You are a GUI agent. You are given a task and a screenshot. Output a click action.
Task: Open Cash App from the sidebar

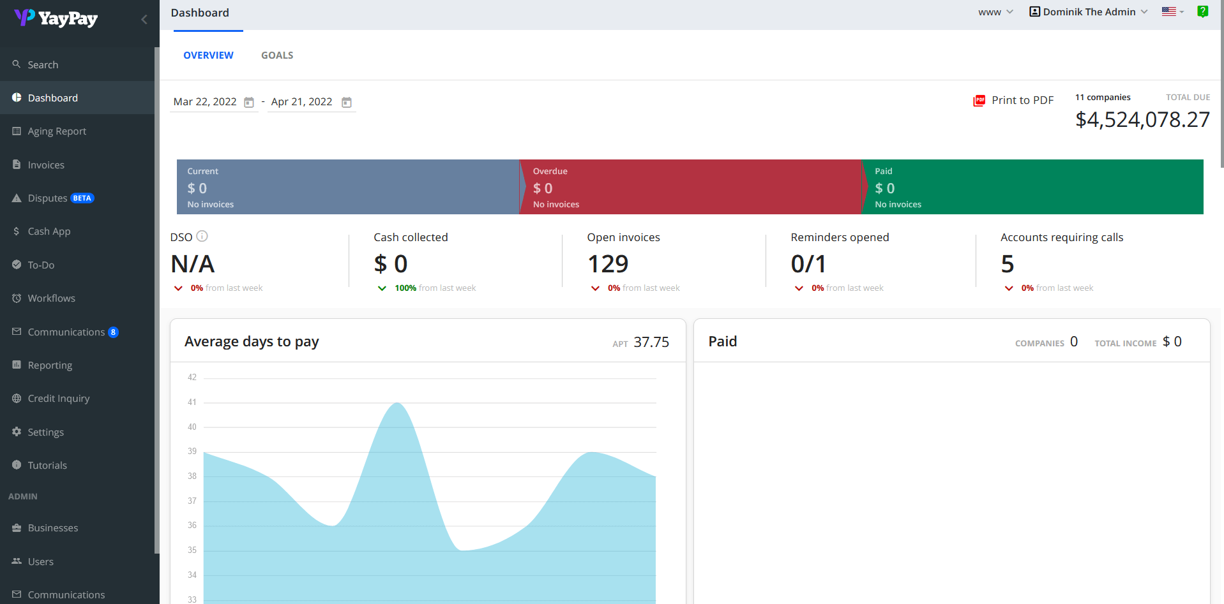pos(77,231)
